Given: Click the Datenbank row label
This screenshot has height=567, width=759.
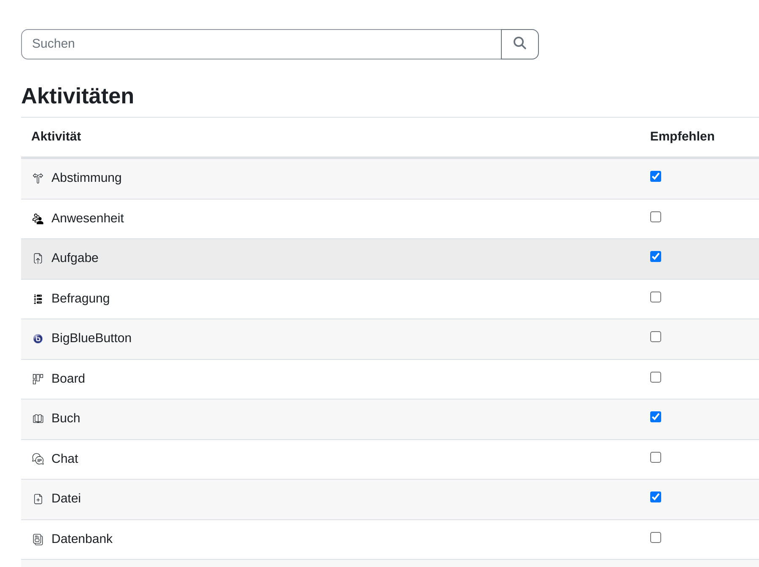Looking at the screenshot, I should click(x=82, y=539).
